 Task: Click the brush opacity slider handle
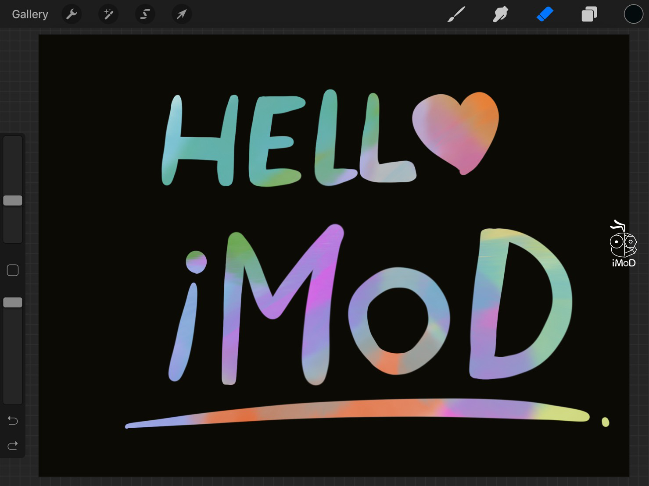[x=13, y=302]
